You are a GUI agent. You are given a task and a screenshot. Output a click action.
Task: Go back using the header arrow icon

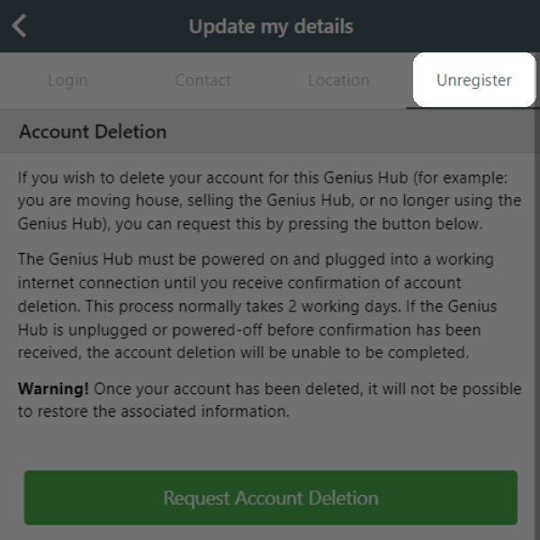pyautogui.click(x=19, y=26)
